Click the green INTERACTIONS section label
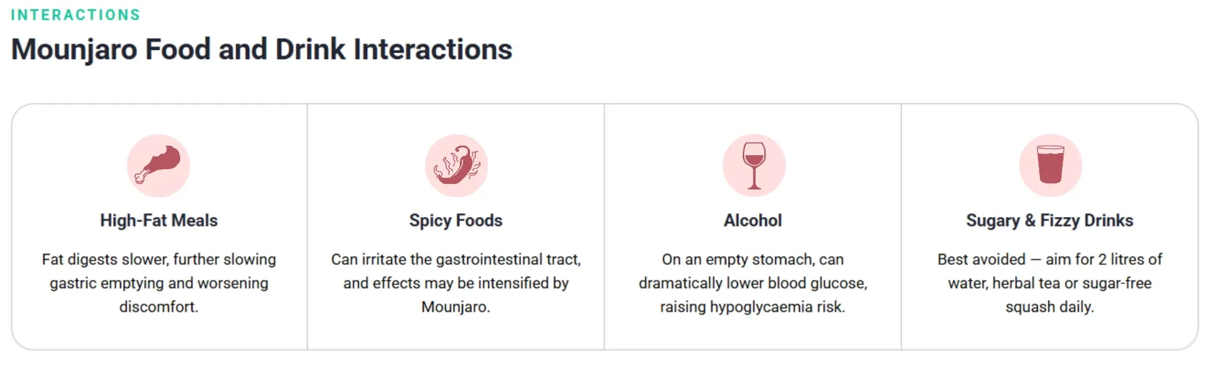Viewport: 1210px width, 368px height. [76, 15]
